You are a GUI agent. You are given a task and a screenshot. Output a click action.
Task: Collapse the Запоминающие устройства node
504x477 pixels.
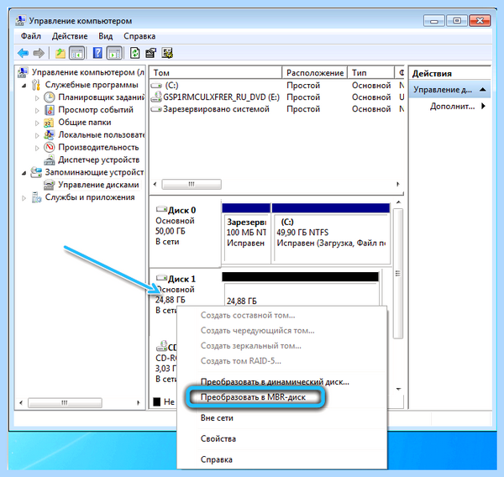(24, 173)
